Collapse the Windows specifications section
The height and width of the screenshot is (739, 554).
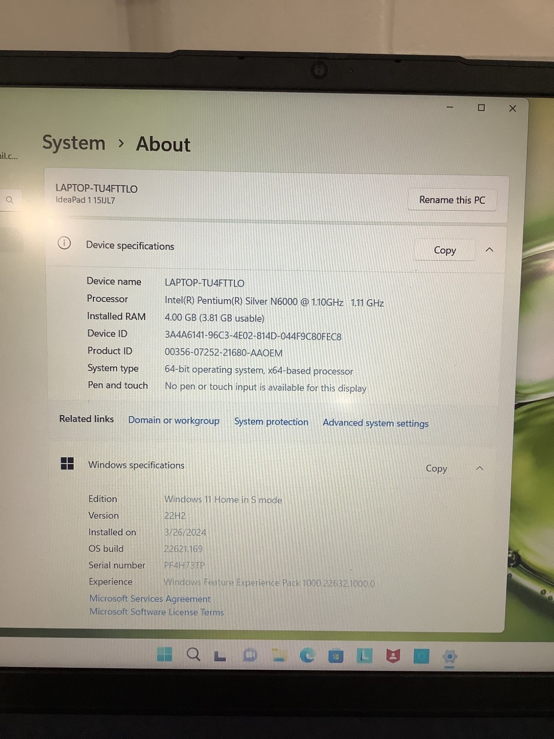(480, 468)
